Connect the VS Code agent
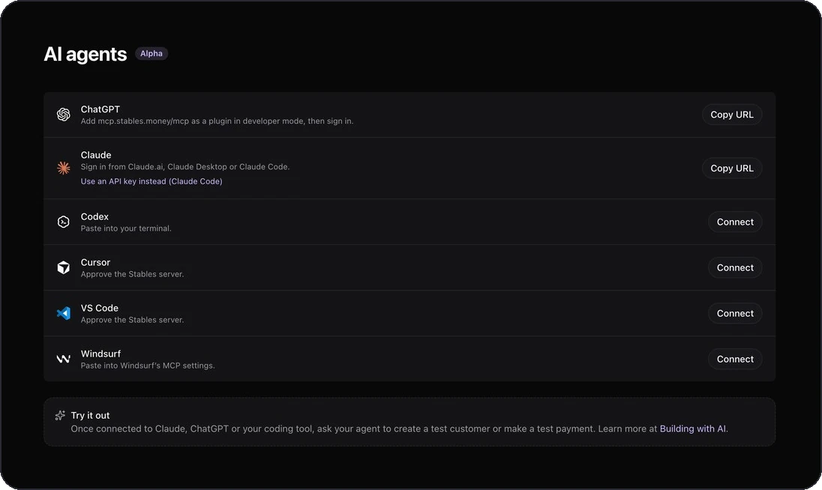The width and height of the screenshot is (822, 490). point(735,313)
